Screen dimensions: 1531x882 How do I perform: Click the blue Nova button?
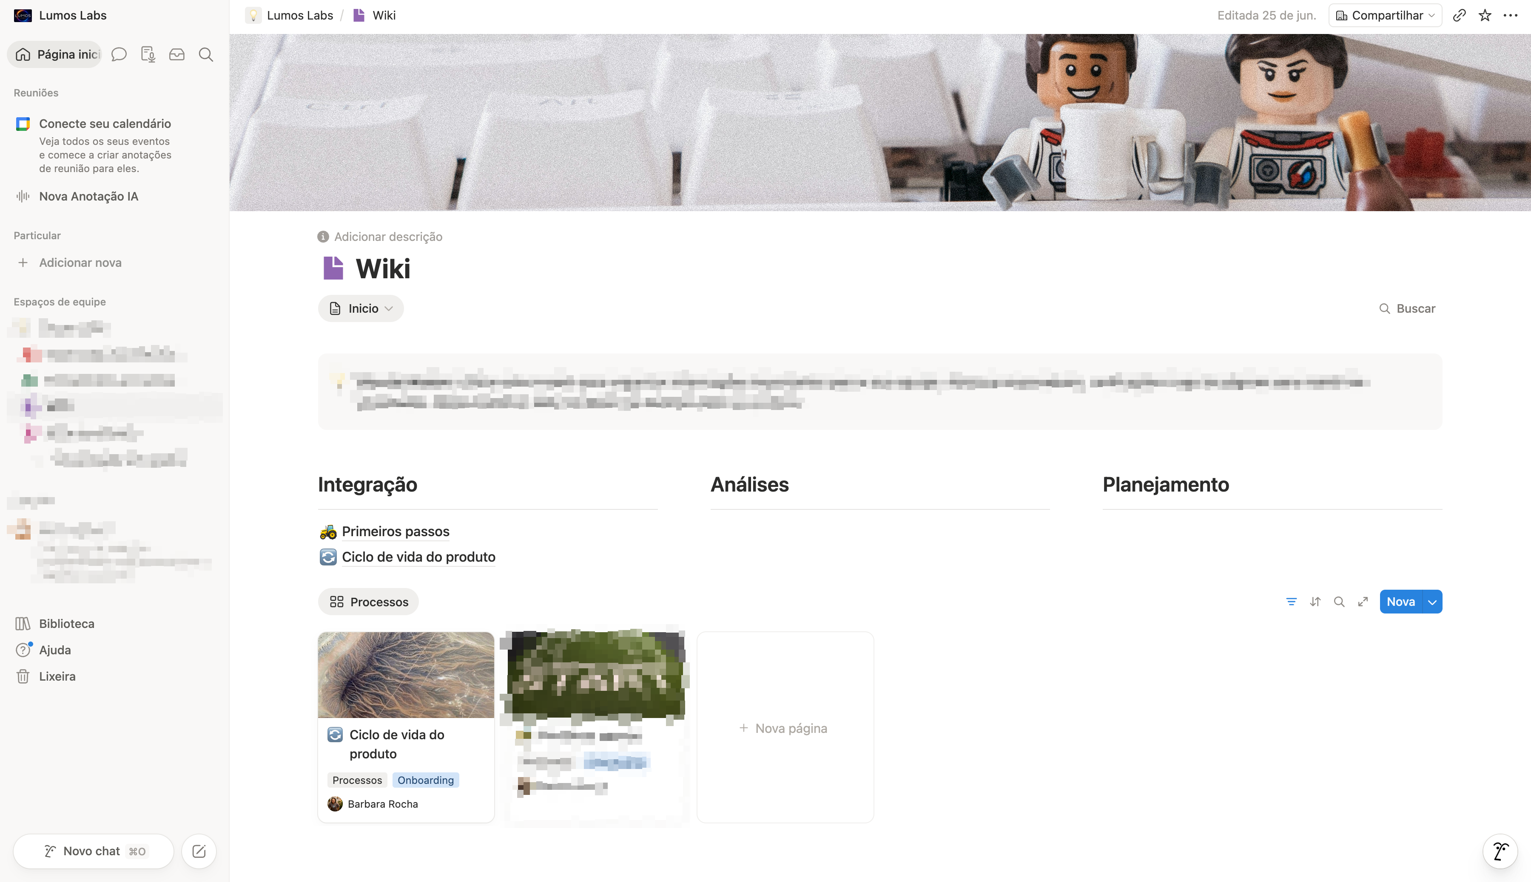click(x=1400, y=602)
